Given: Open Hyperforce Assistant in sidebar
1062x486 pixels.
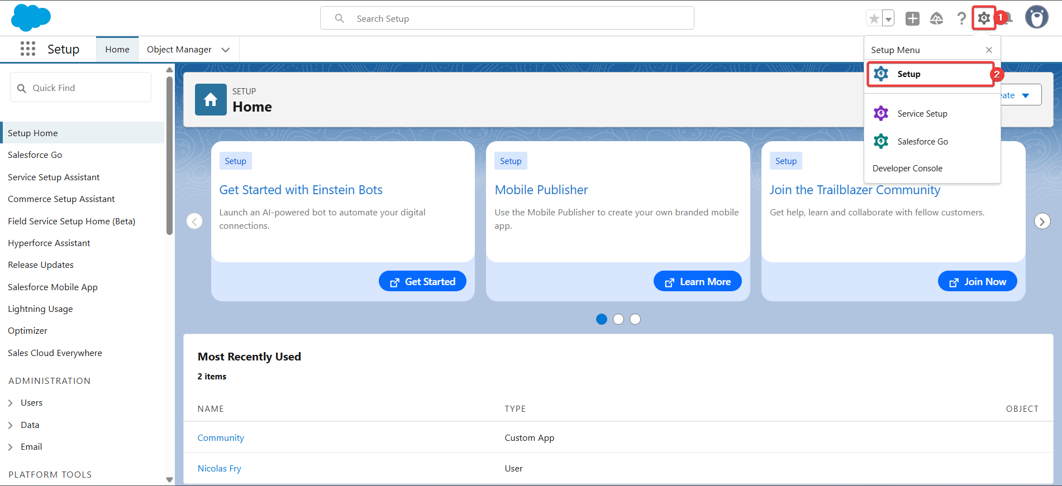Looking at the screenshot, I should coord(49,243).
